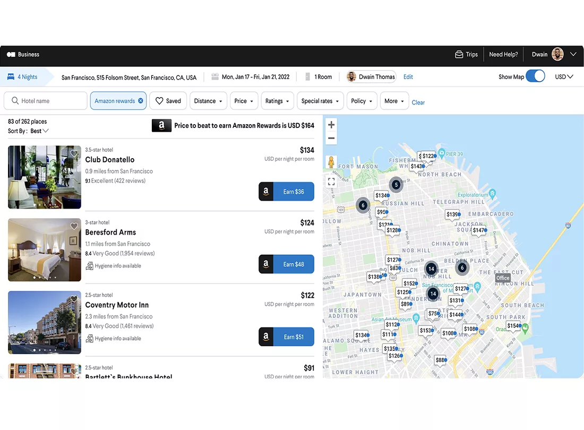Image resolution: width=584 pixels, height=430 pixels.
Task: Click the Exploratorium map marker
Action: 492,193
